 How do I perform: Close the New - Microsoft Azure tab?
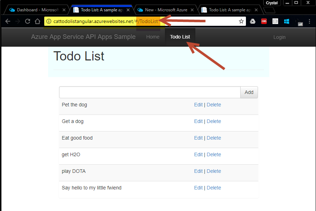pyautogui.click(x=192, y=10)
